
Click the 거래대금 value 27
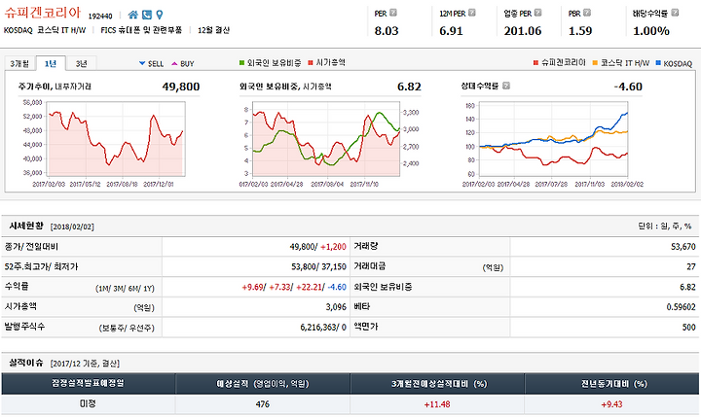[x=691, y=266]
